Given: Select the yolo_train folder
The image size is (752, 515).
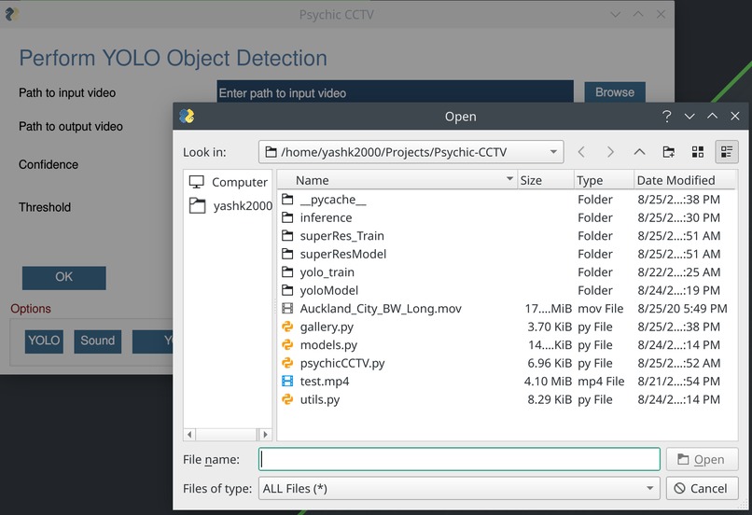Looking at the screenshot, I should click(x=327, y=272).
